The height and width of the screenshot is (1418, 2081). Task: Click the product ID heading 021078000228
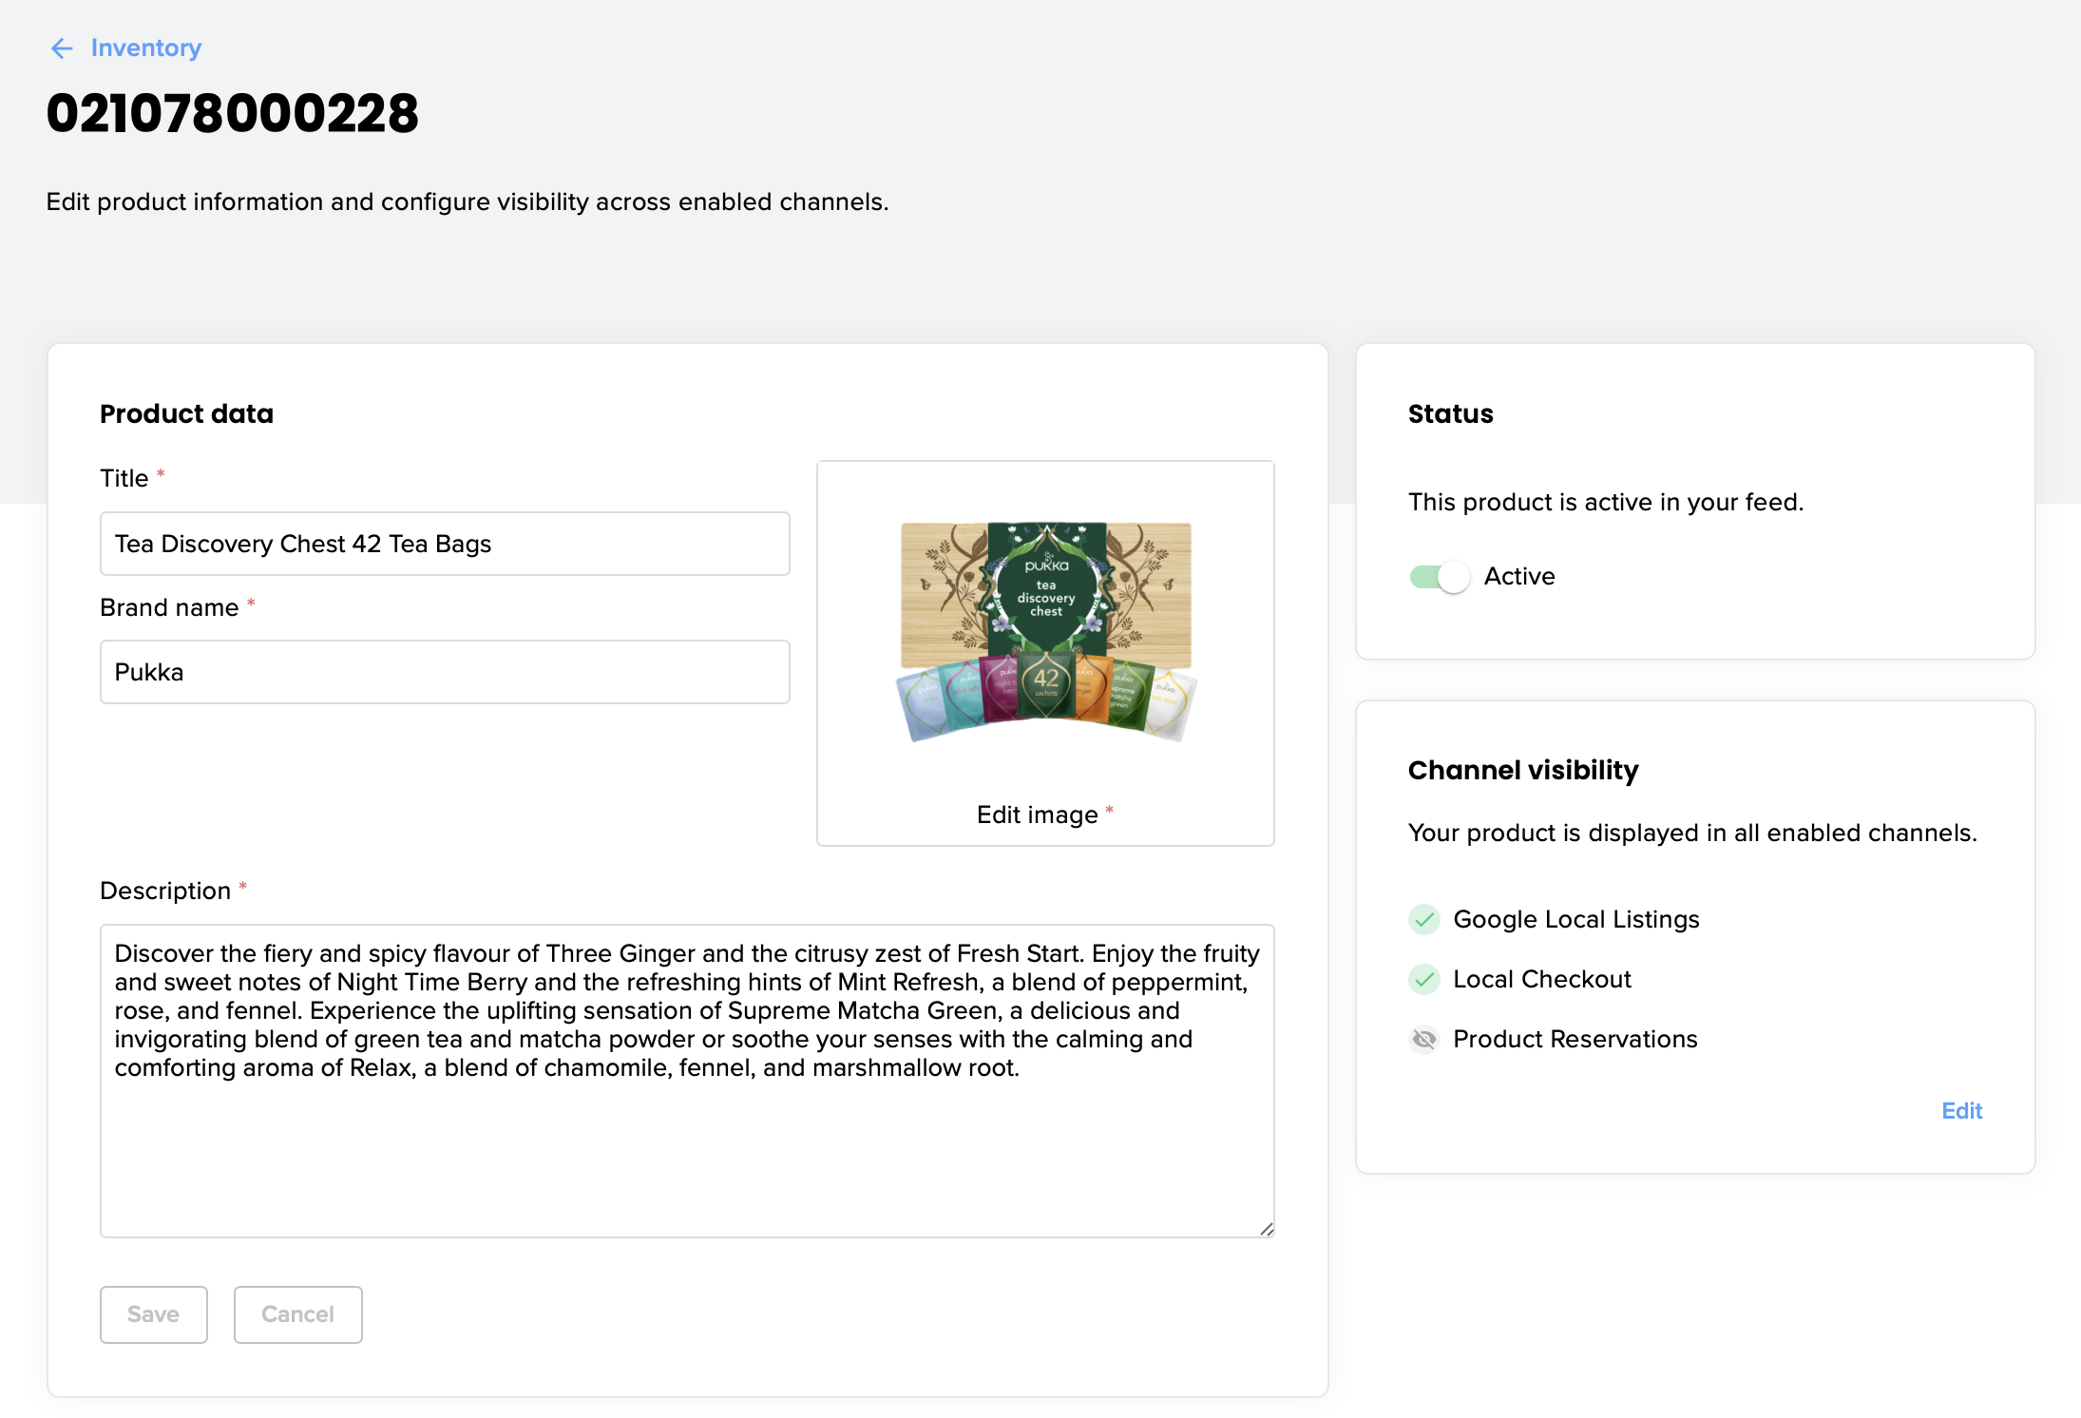pos(233,114)
